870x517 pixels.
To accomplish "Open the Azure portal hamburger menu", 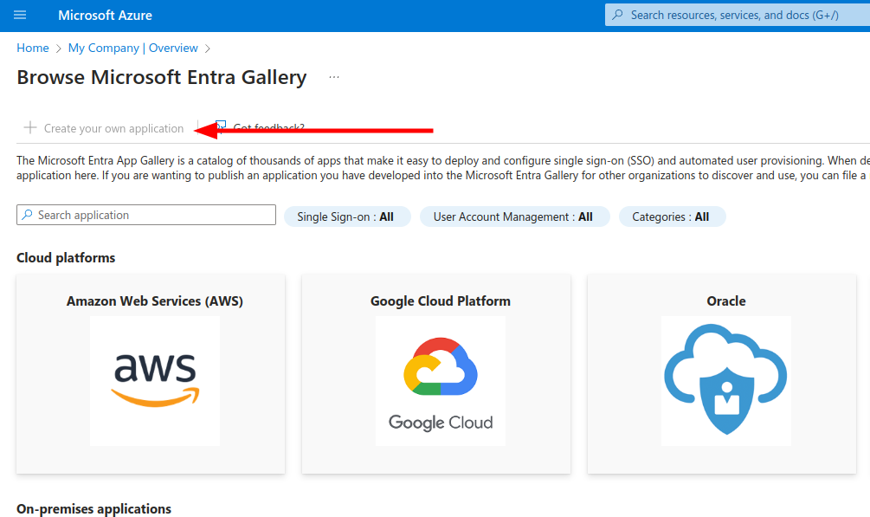I will tap(19, 15).
